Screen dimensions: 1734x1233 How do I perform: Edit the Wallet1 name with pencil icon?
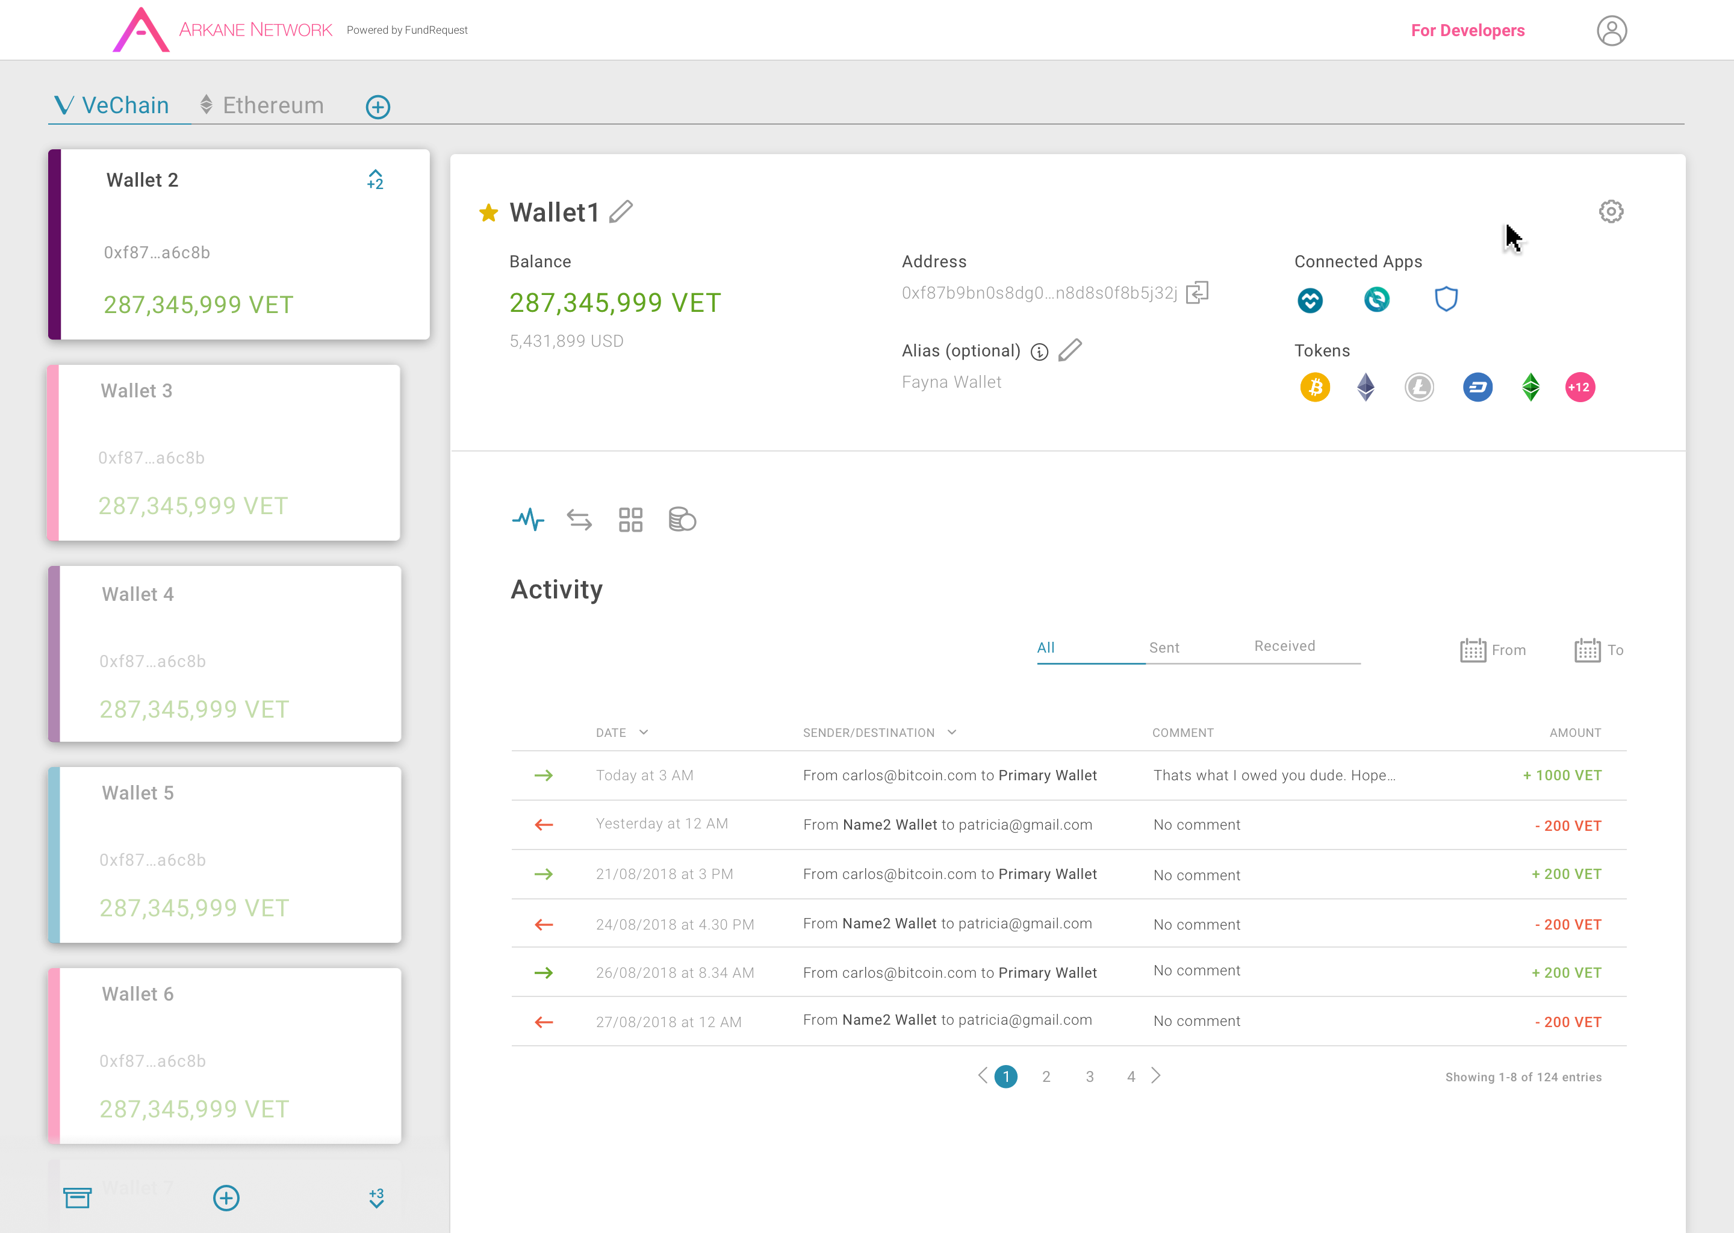[621, 211]
